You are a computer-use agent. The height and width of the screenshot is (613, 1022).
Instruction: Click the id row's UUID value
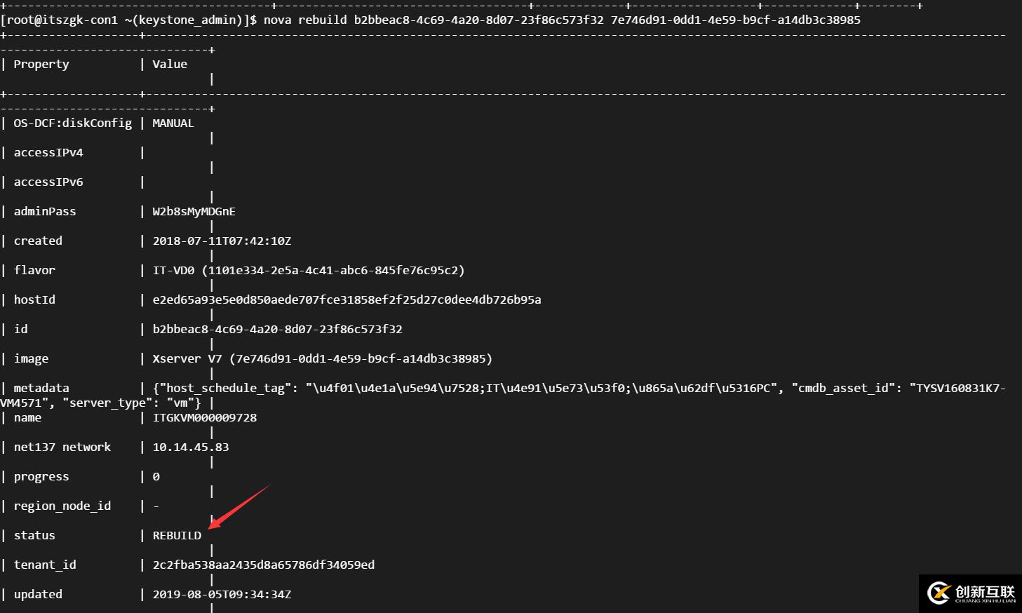277,330
